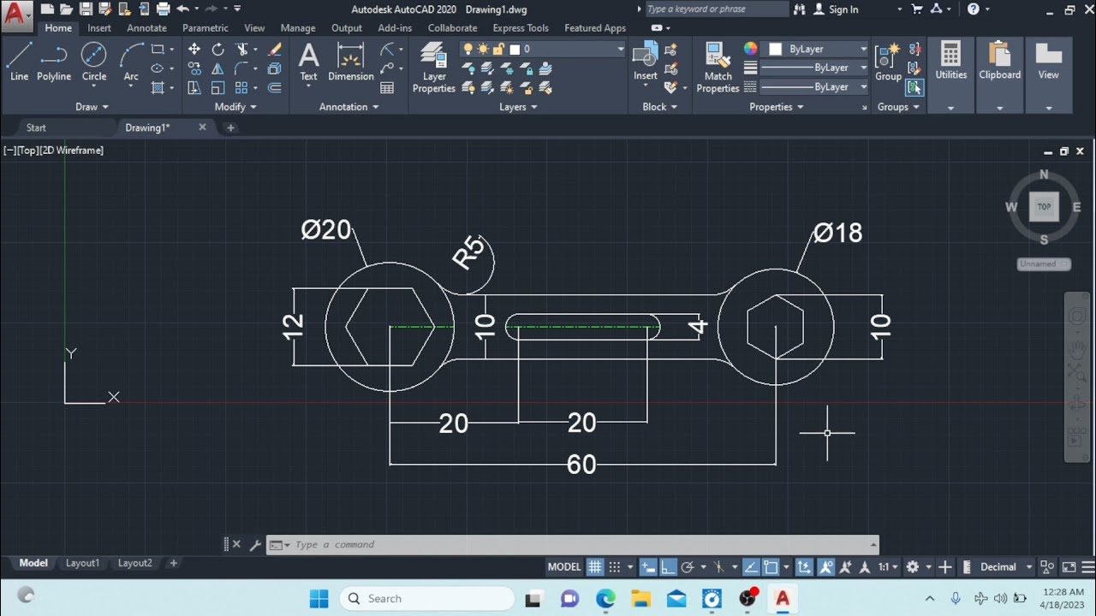Add a new drawing tab with plus

(x=230, y=127)
